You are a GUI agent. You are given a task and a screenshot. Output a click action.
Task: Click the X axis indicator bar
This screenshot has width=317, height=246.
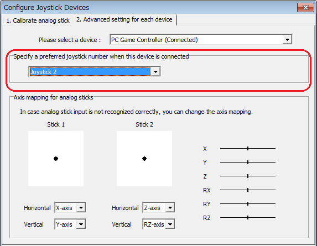click(248, 149)
